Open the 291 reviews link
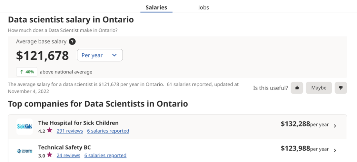 pyautogui.click(x=70, y=131)
